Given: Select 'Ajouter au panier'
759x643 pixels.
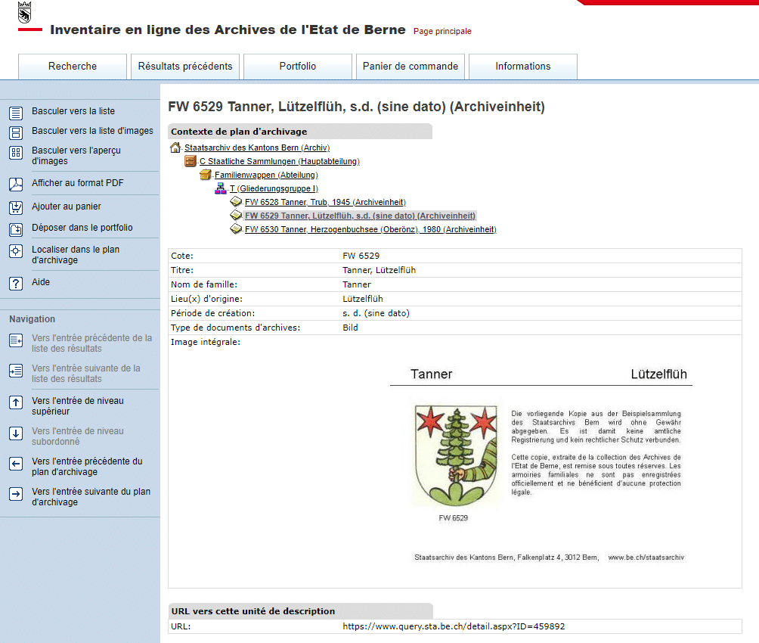Looking at the screenshot, I should 67,207.
